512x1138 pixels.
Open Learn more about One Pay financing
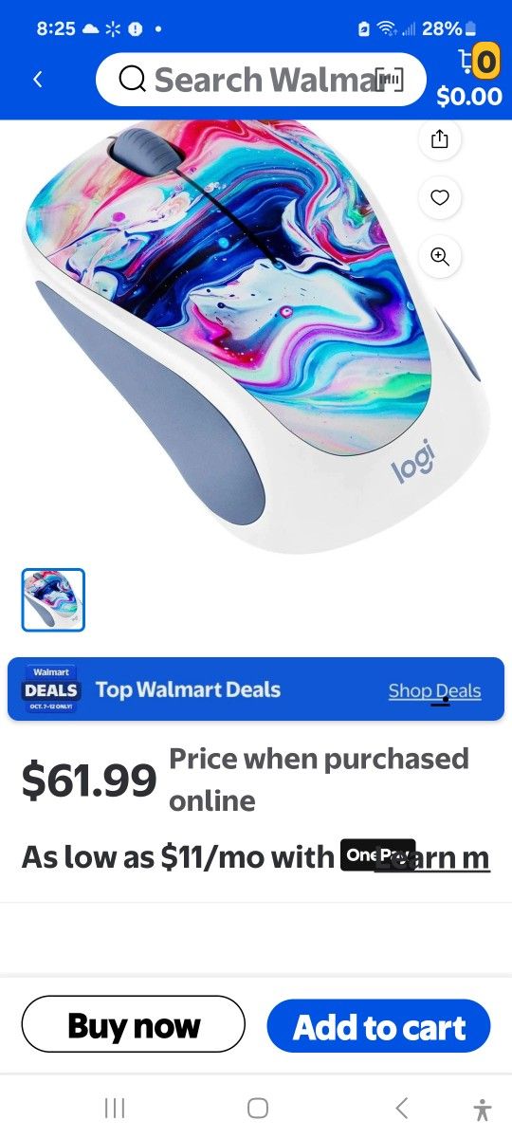[433, 857]
